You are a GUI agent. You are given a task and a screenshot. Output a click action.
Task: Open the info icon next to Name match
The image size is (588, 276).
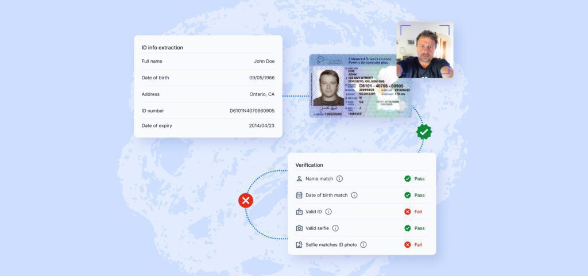coord(339,179)
